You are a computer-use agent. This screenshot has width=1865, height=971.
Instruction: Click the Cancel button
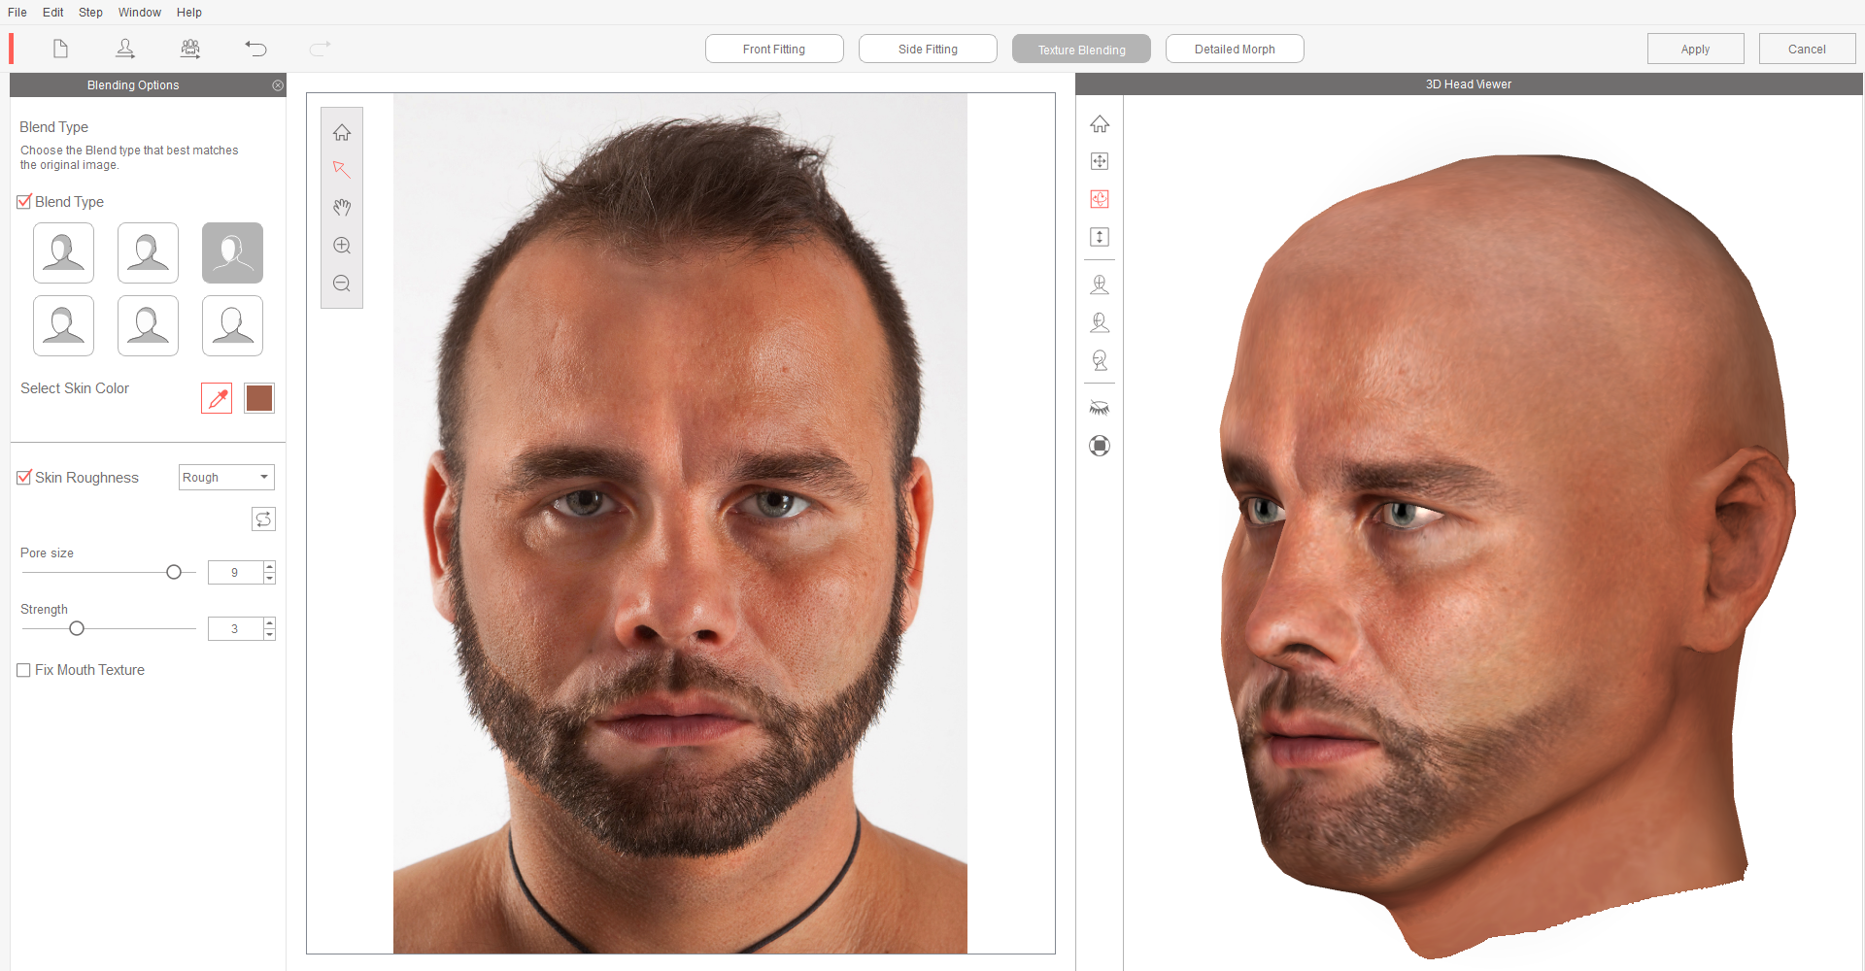click(1808, 50)
